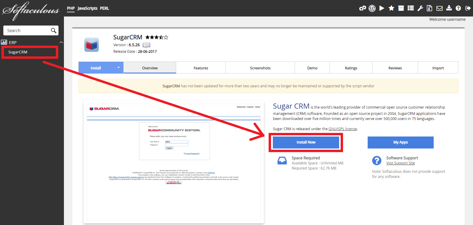The image size is (473, 225).
Task: Click the changelog note icon beside version
Action: [x=146, y=45]
